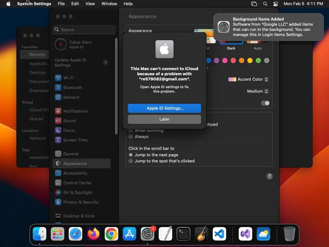Open the Window menu
Screen dimensions: 329x247
click(109, 4)
